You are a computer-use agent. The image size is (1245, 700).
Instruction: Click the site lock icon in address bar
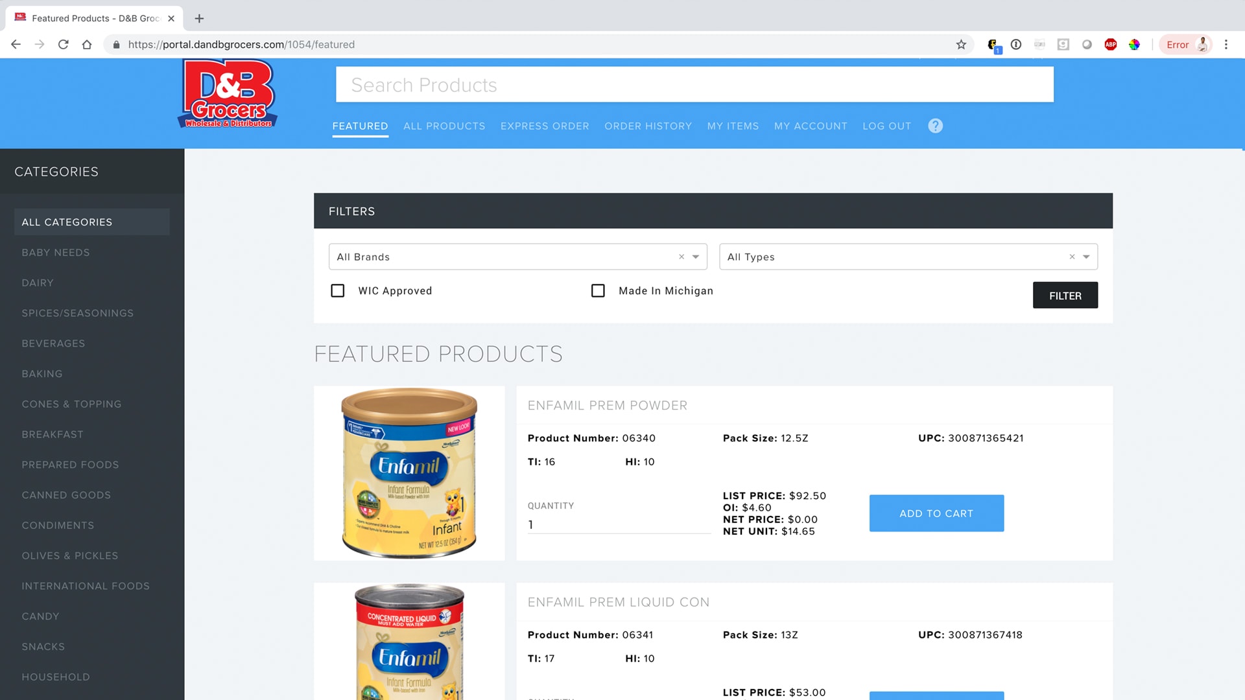coord(116,45)
